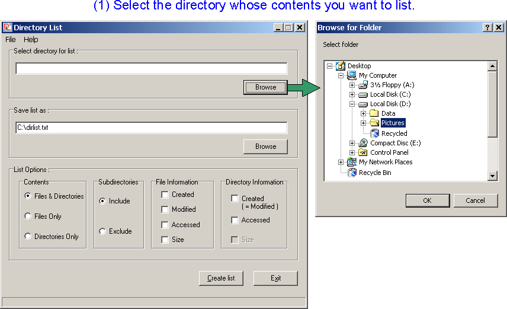Click the Compact Disc (E:) icon
Screen dimensions: 507x309
(363, 143)
